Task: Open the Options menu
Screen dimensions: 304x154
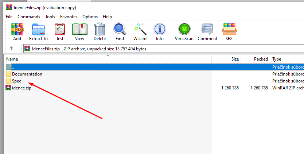Action: pos(90,17)
